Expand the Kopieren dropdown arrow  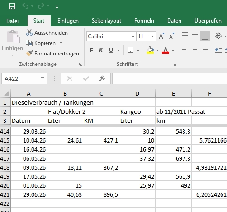coord(61,43)
